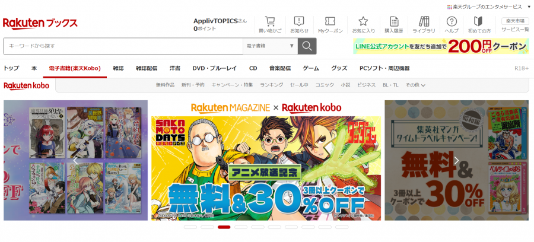Go to the 雑誌 tab
The height and width of the screenshot is (242, 534).
pyautogui.click(x=118, y=68)
